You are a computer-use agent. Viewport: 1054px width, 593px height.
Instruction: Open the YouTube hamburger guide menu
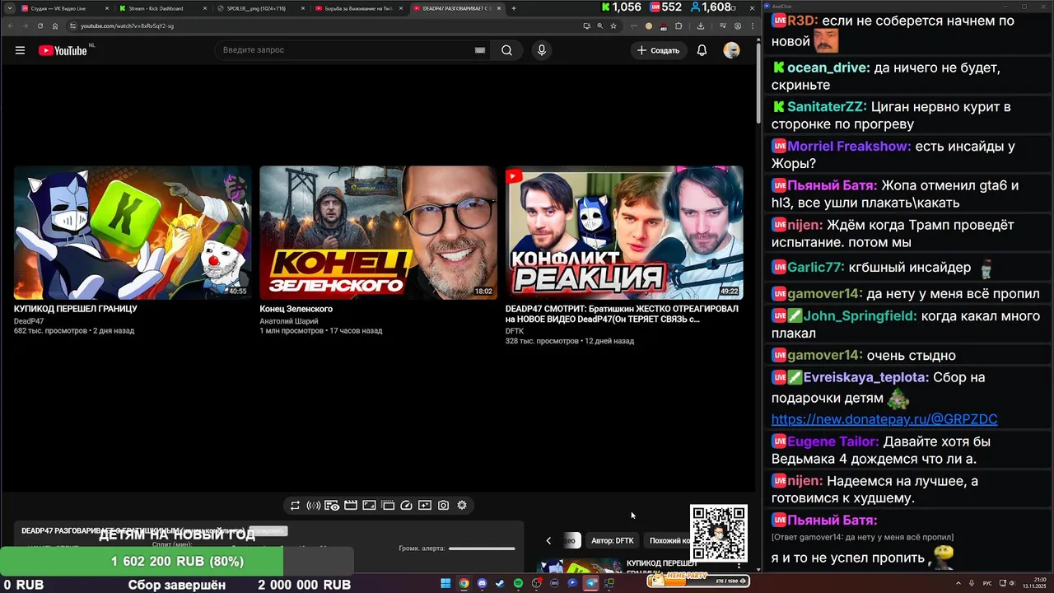20,50
